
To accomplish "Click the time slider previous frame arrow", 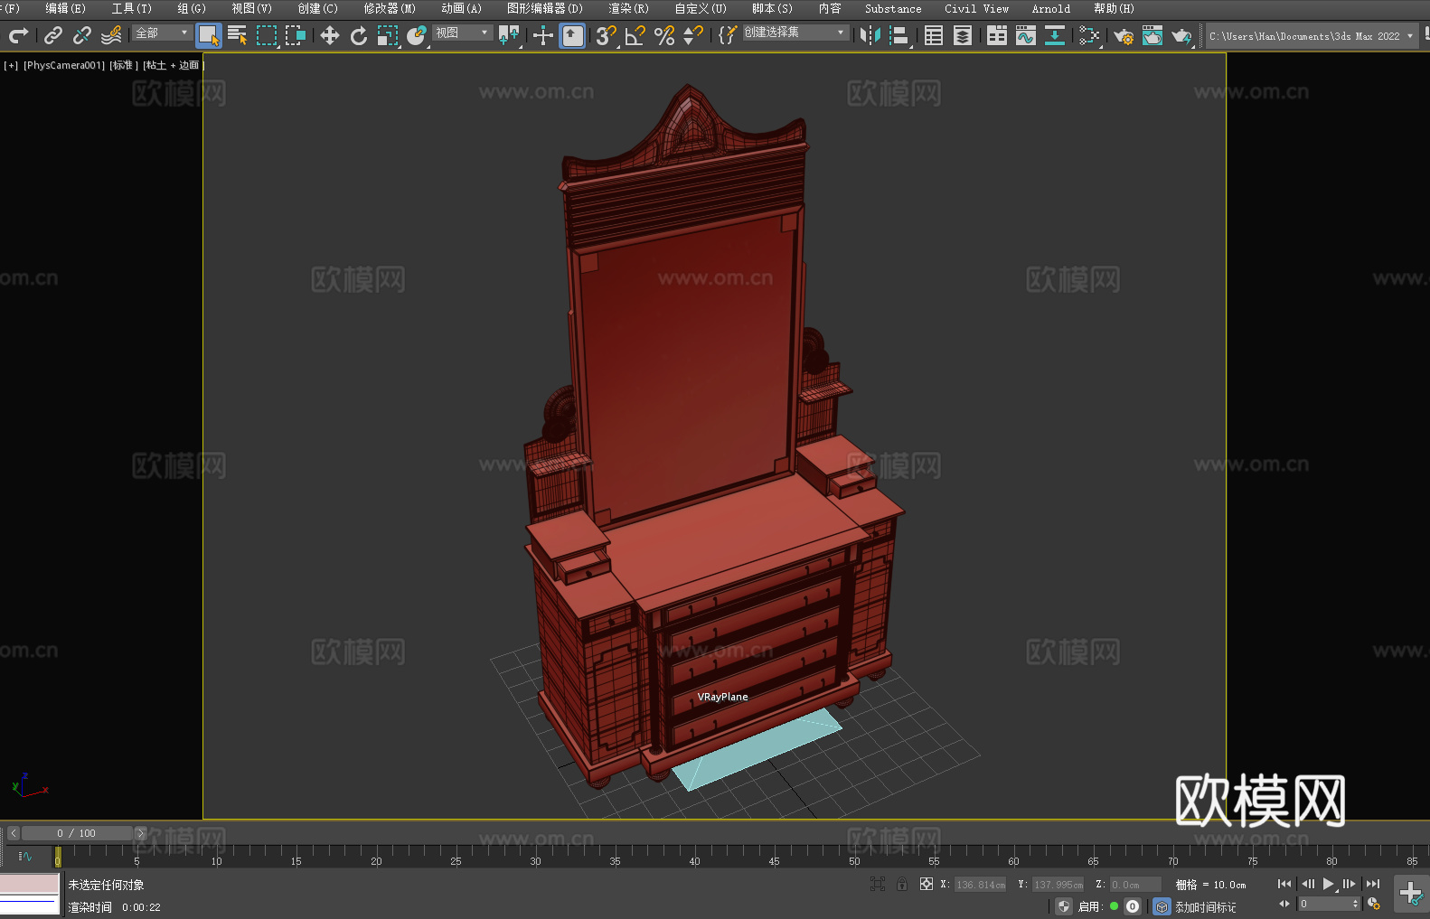I will coord(14,833).
